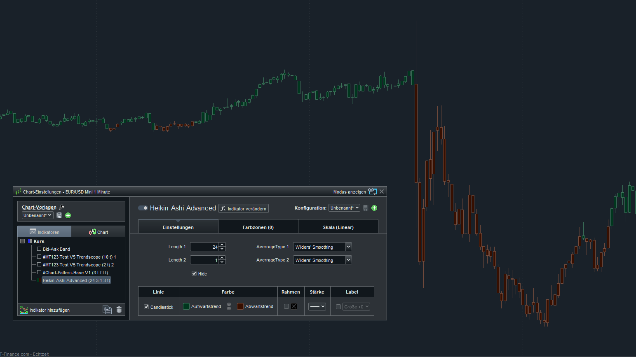Viewport: 636px width, 357px height.
Task: Switch to Indikatoren tab
Action: [45, 232]
